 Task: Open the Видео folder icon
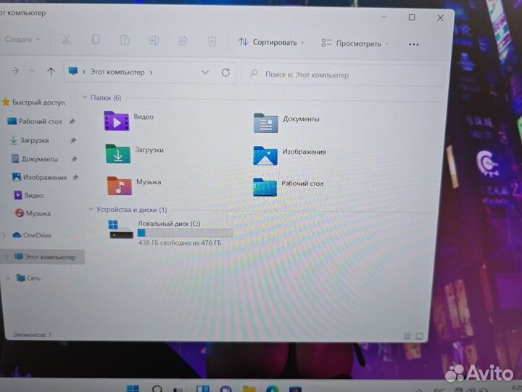tap(116, 121)
